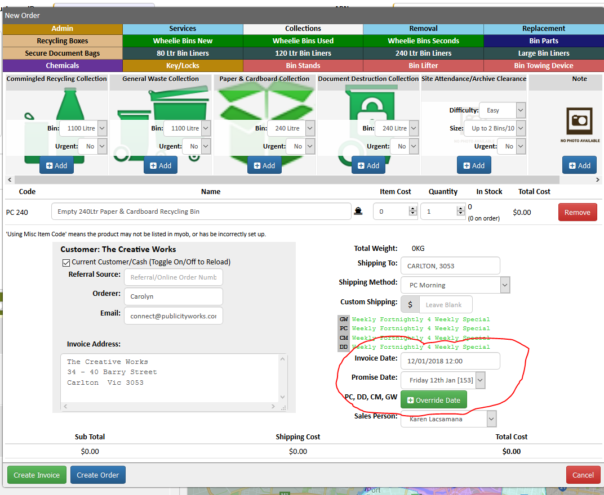The height and width of the screenshot is (495, 604).
Task: Click the dollar sign next to Custom Shipping
Action: pos(410,305)
